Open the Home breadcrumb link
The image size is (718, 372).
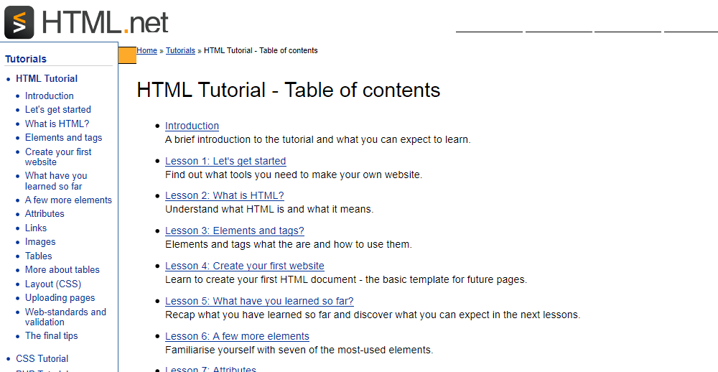[146, 50]
